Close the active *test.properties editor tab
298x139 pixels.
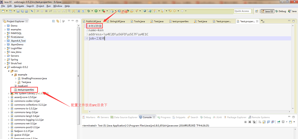(x=257, y=21)
